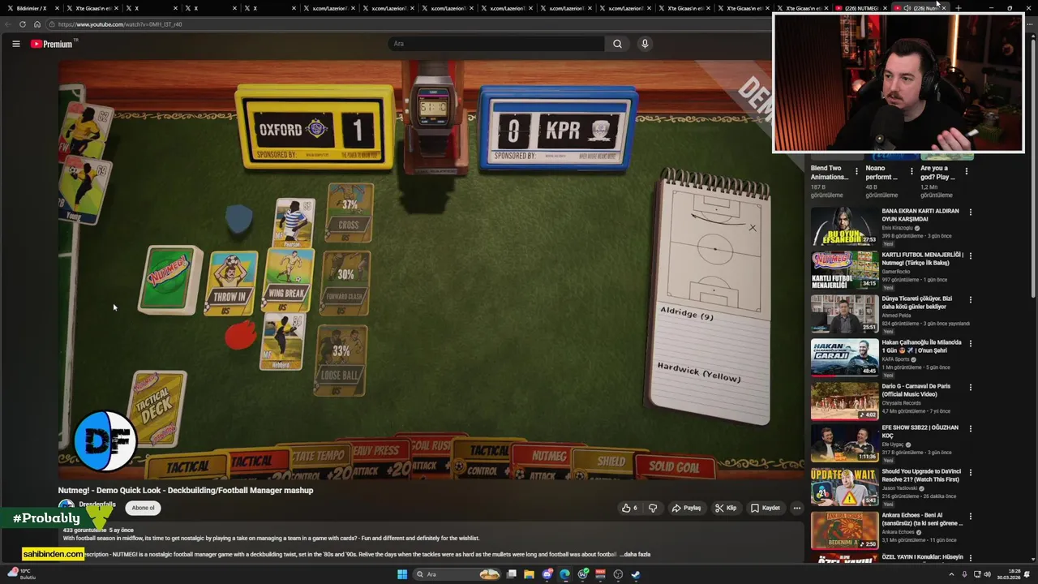Open options menu for Dünya Ticareti çöküyor video
Screen dimensions: 1038x584
click(970, 300)
